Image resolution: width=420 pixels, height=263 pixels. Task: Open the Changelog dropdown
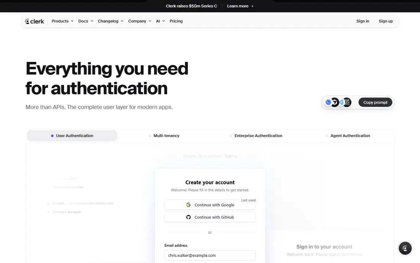point(110,21)
